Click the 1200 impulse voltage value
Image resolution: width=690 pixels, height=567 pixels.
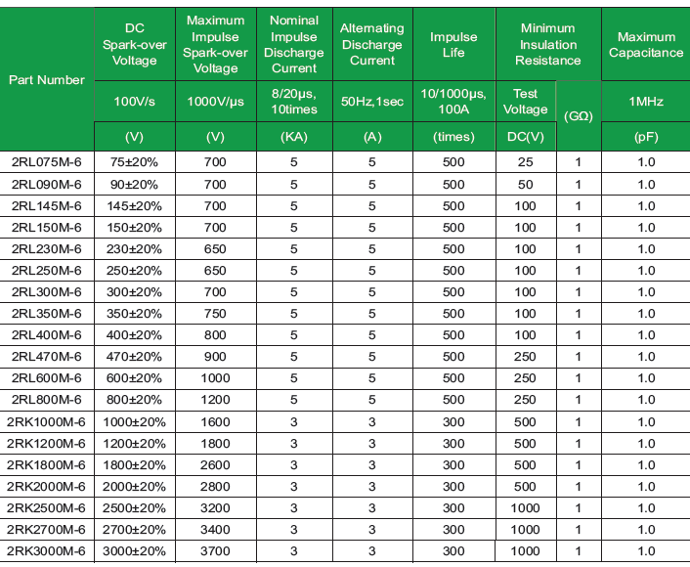click(x=215, y=400)
